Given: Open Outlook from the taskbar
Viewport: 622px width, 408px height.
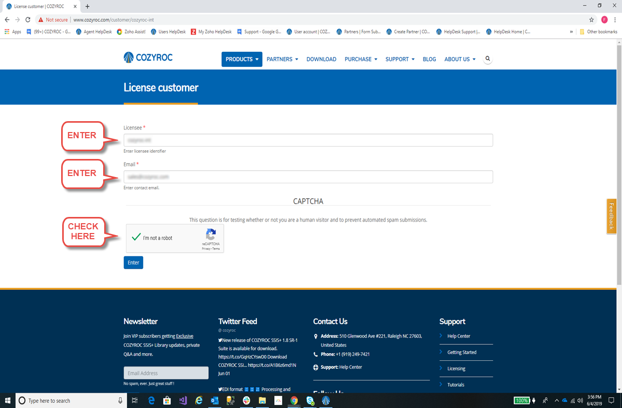Looking at the screenshot, I should coord(215,400).
